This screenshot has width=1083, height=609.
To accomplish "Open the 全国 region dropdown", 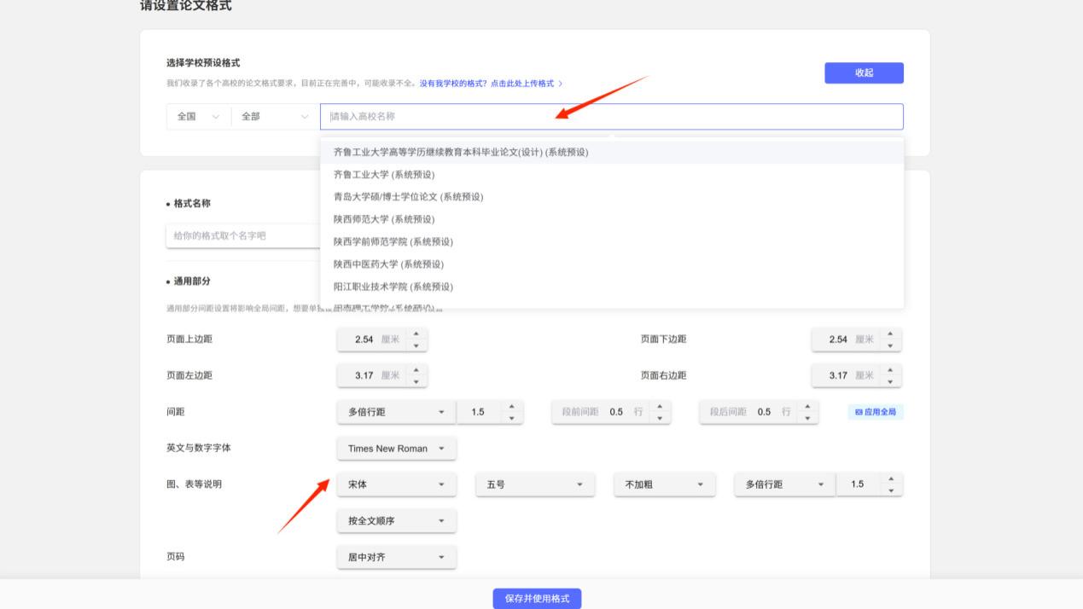I will (x=198, y=117).
